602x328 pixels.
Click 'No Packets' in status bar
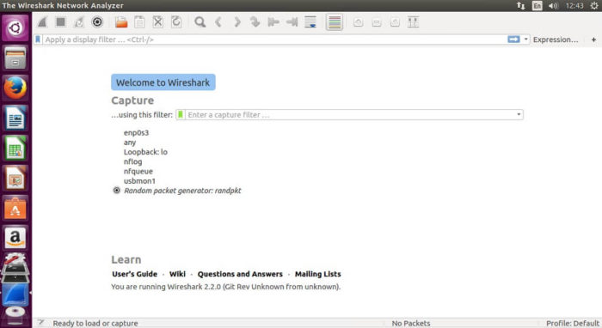[411, 324]
